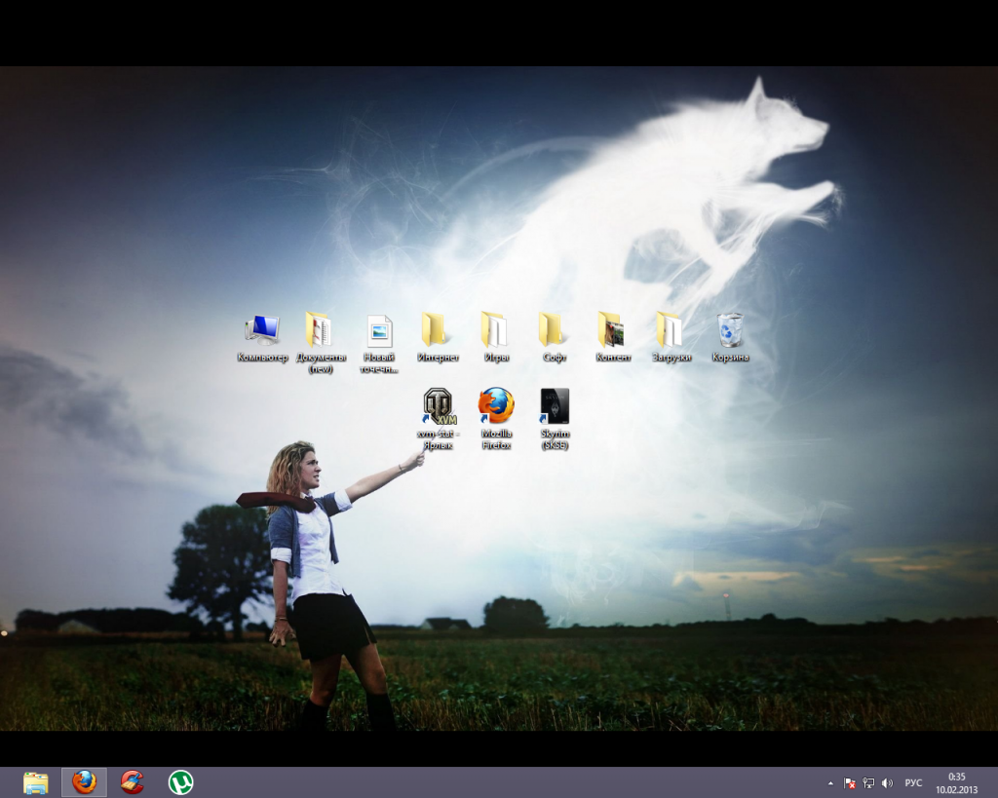Open uTorrent from the taskbar
This screenshot has width=998, height=798.
click(180, 782)
